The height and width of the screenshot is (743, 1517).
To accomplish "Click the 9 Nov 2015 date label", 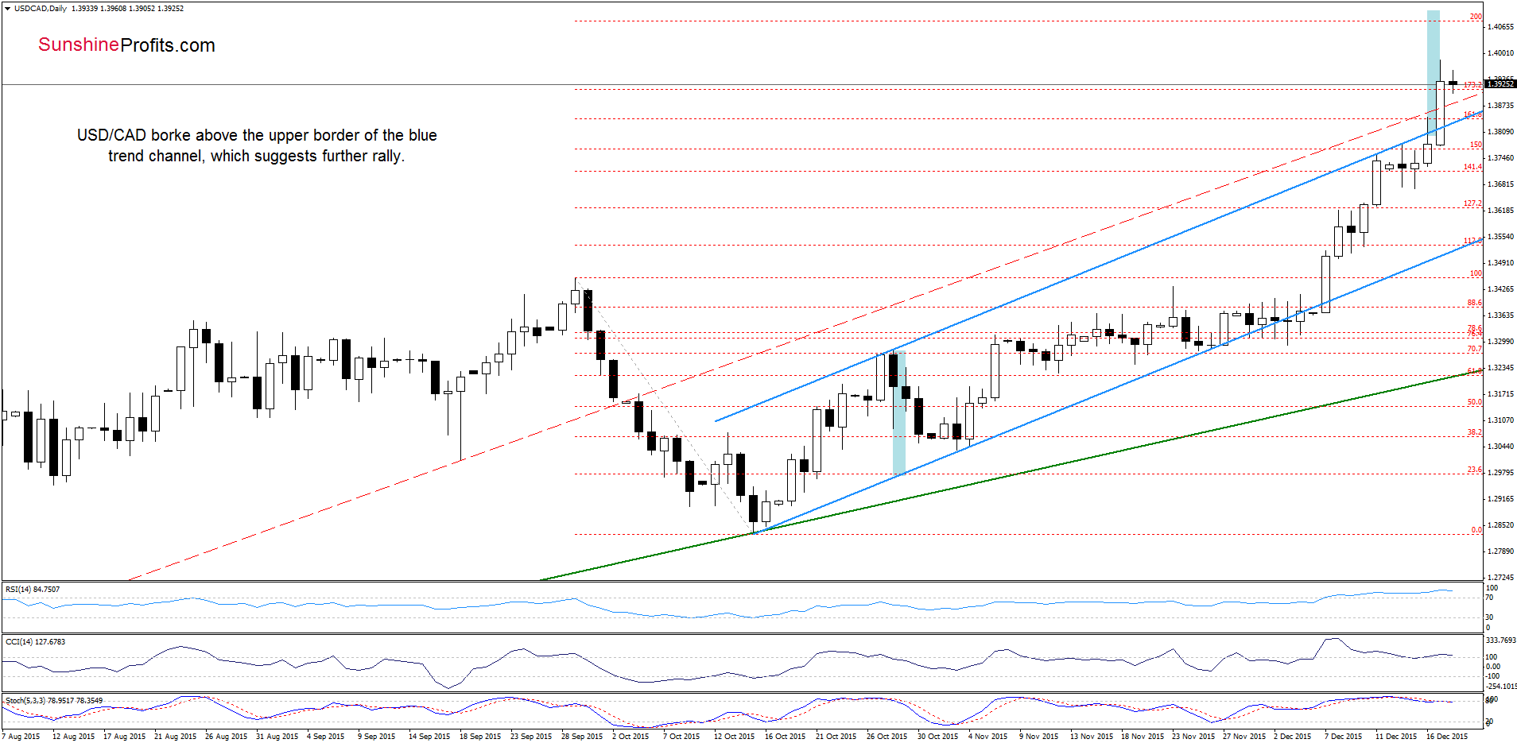I will tap(1039, 737).
